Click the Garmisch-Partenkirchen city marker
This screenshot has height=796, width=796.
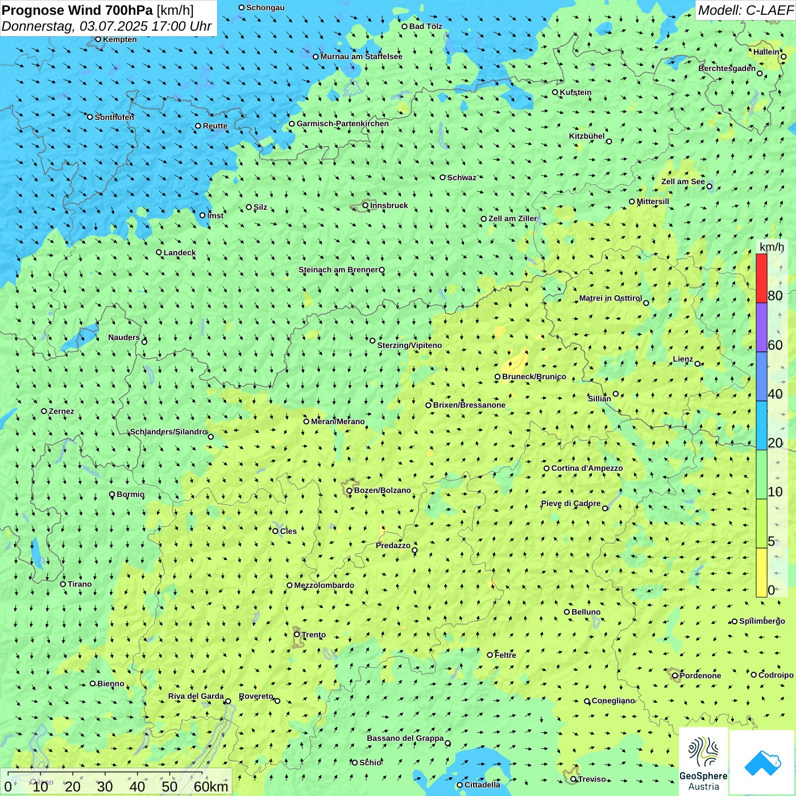point(292,124)
